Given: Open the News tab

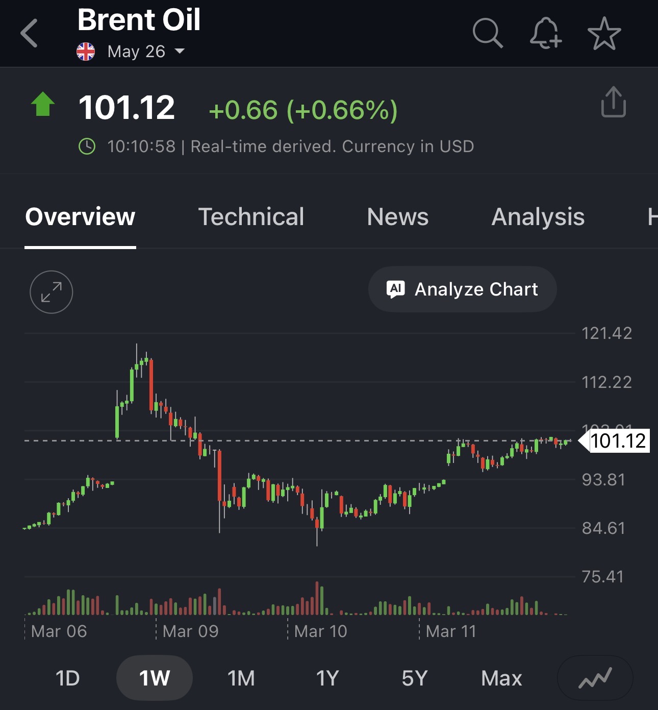Looking at the screenshot, I should tap(398, 217).
